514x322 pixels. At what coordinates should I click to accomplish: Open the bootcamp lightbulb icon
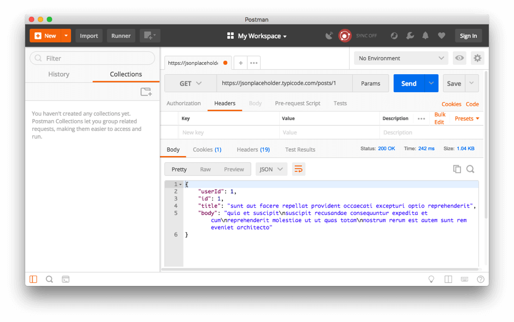click(431, 279)
